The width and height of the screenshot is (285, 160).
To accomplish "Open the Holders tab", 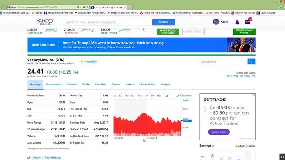I will point(130,84).
